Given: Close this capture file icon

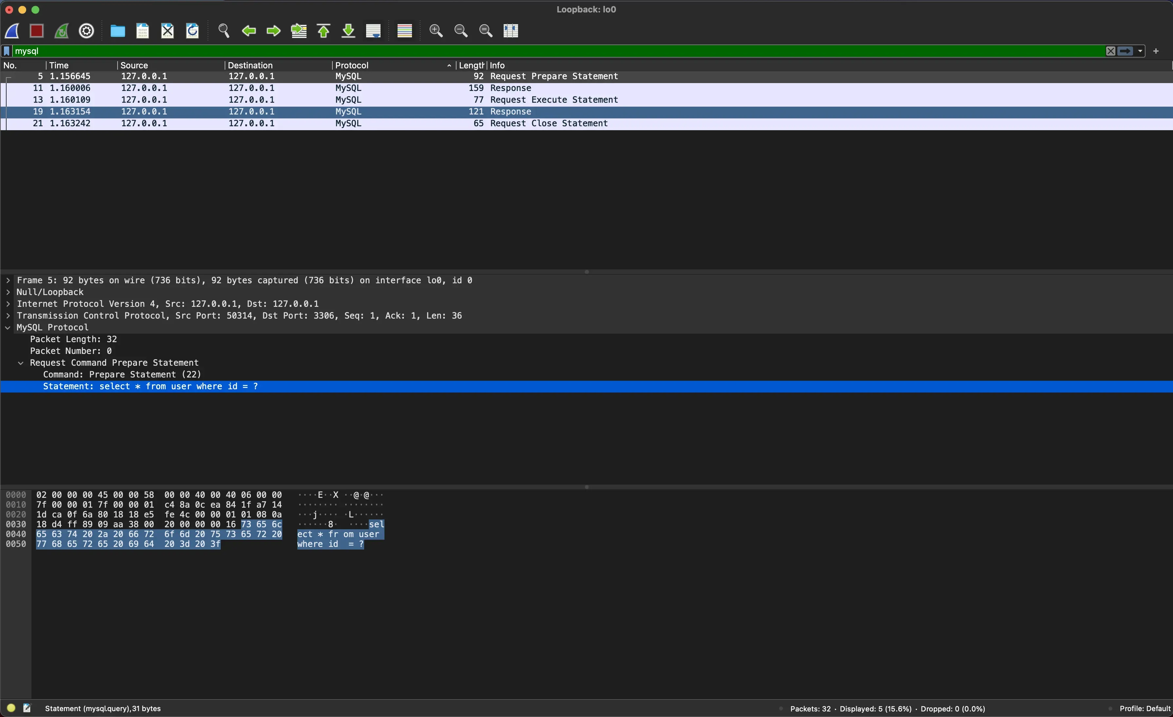Looking at the screenshot, I should click(168, 31).
